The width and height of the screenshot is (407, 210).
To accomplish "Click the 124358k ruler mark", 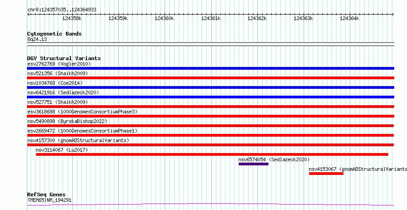I will 72,18.
